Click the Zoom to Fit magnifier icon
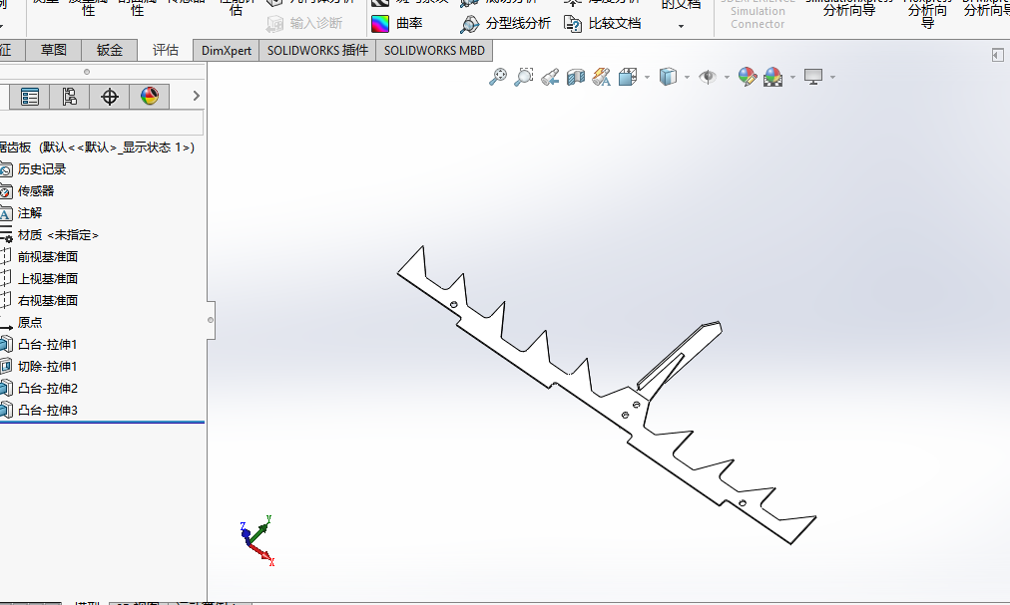1010x605 pixels. (x=497, y=77)
